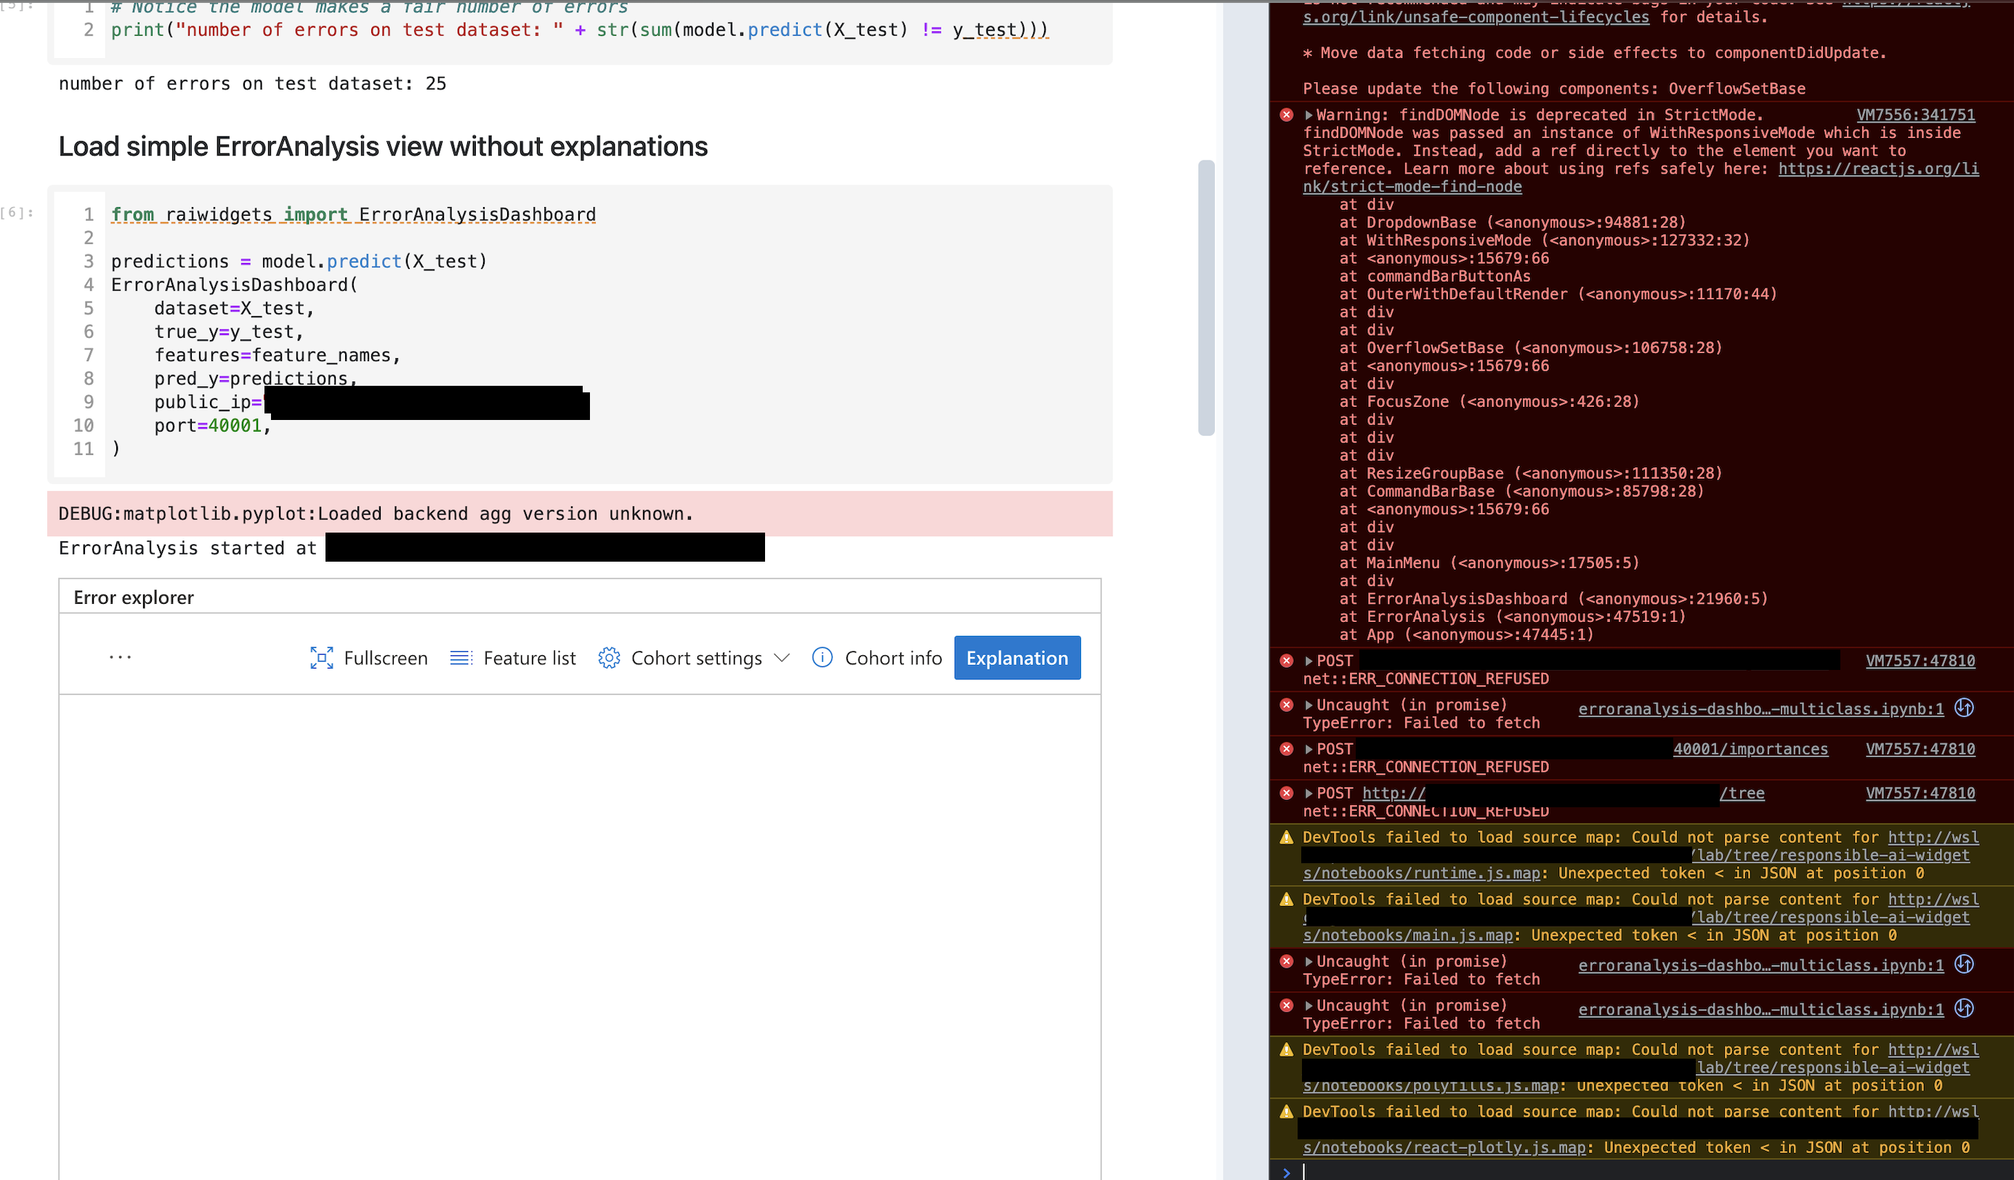
Task: Follow the strict-mode-find-node reactjs link
Action: pyautogui.click(x=1412, y=187)
